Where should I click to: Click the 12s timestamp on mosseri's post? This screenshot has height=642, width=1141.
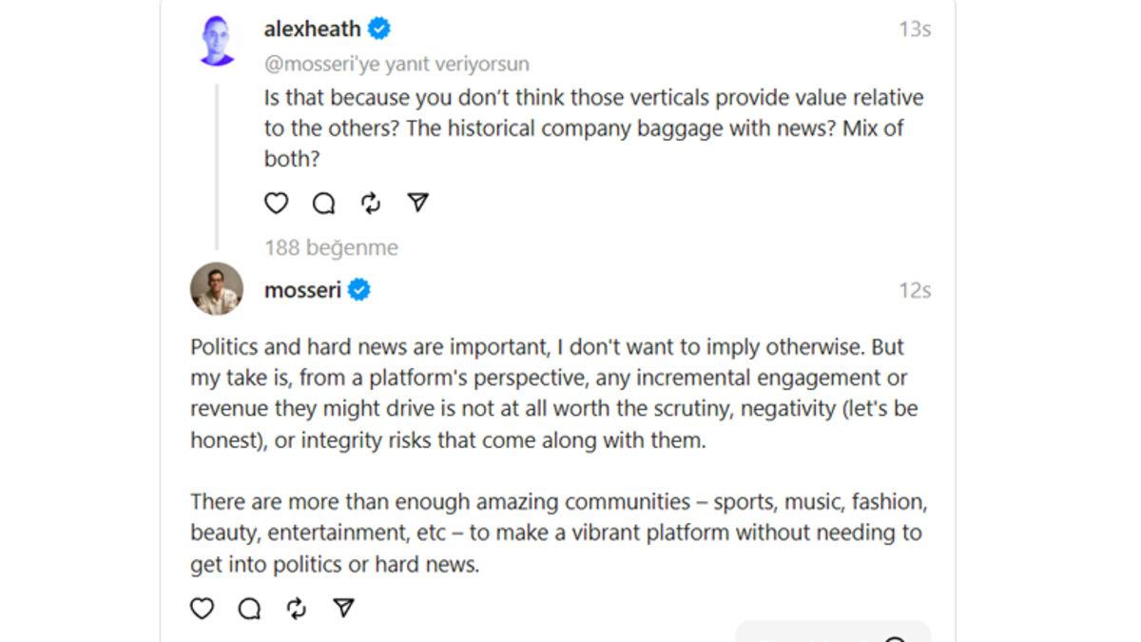coord(914,290)
